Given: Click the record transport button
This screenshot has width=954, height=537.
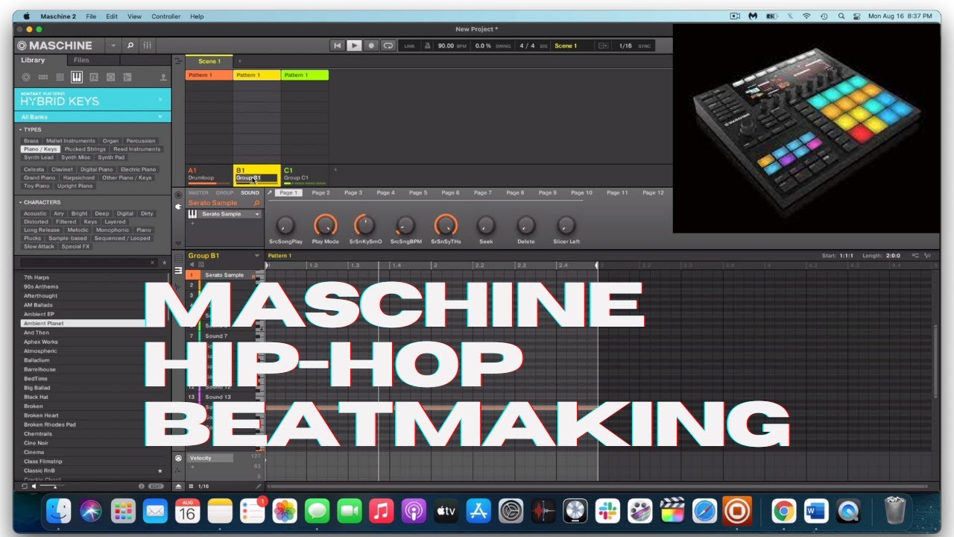Looking at the screenshot, I should pos(371,45).
